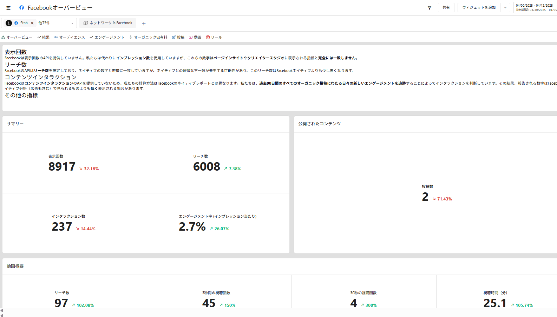This screenshot has width=557, height=317.
Task: Click the black account avatar in the selector
Action: click(9, 23)
